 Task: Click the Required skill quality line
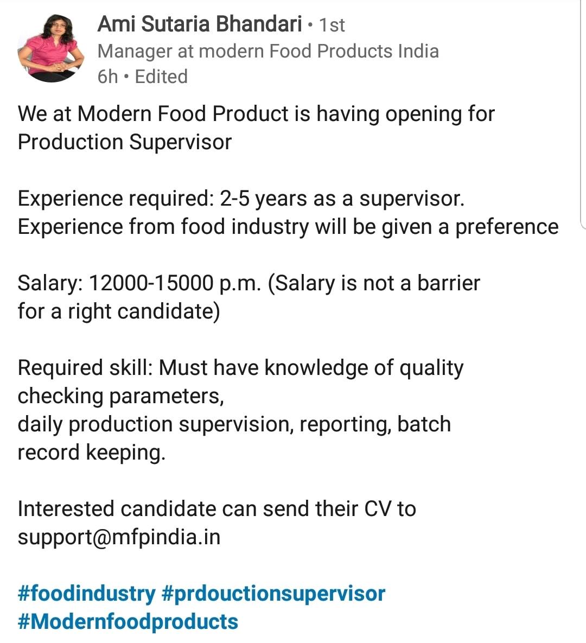[x=241, y=368]
